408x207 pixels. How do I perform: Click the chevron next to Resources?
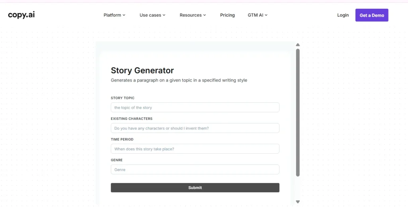pos(205,15)
